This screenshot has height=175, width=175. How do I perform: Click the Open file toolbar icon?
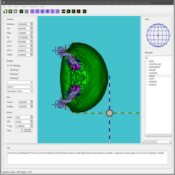click(x=10, y=11)
